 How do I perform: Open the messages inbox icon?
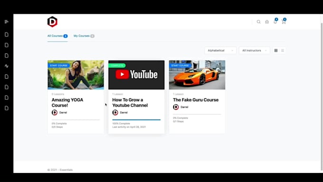267,22
